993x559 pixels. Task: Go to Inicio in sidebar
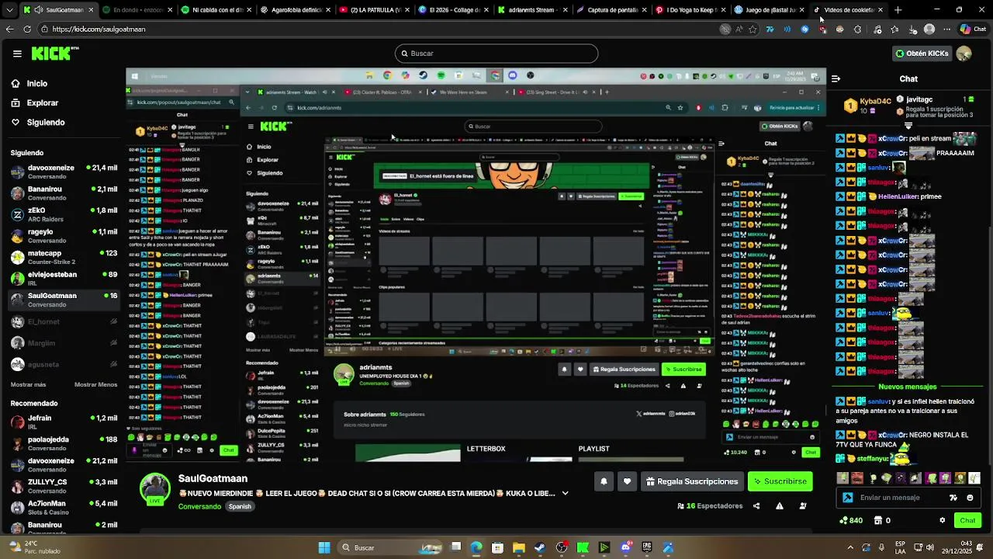[x=36, y=84]
